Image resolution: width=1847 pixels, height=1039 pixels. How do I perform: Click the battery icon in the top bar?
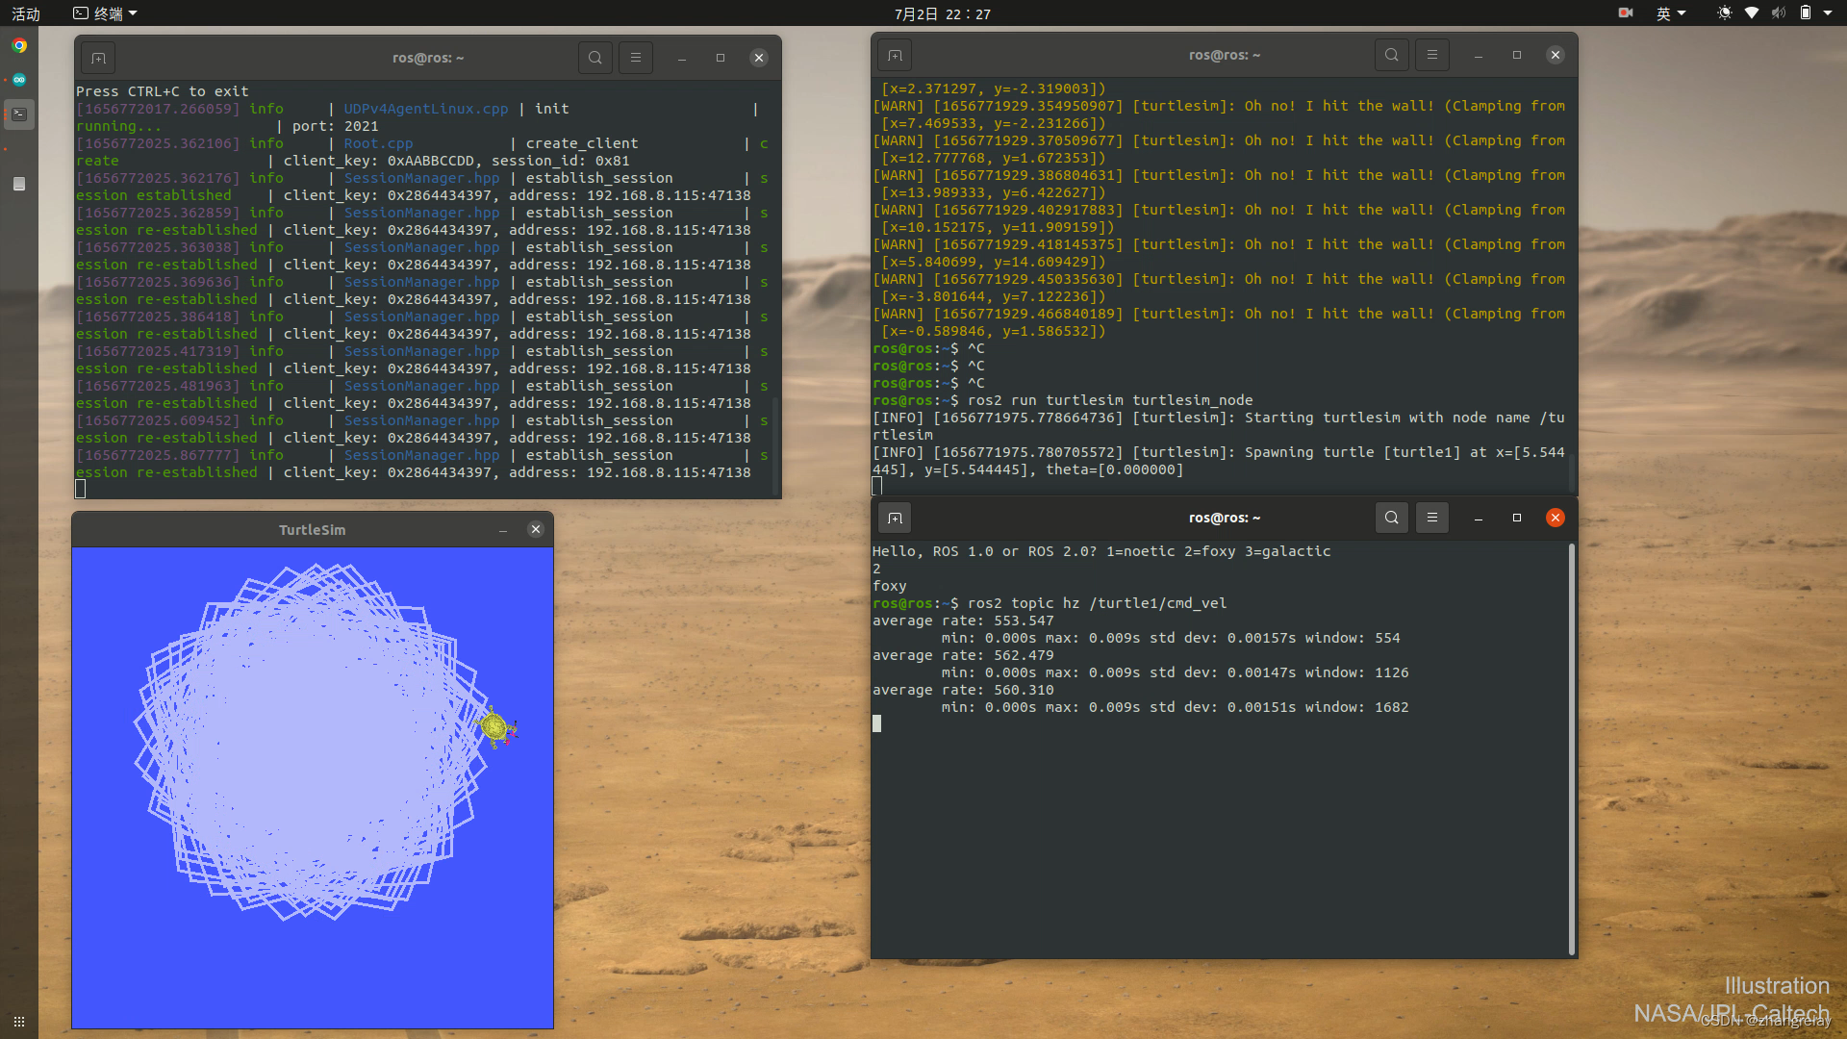(x=1806, y=13)
